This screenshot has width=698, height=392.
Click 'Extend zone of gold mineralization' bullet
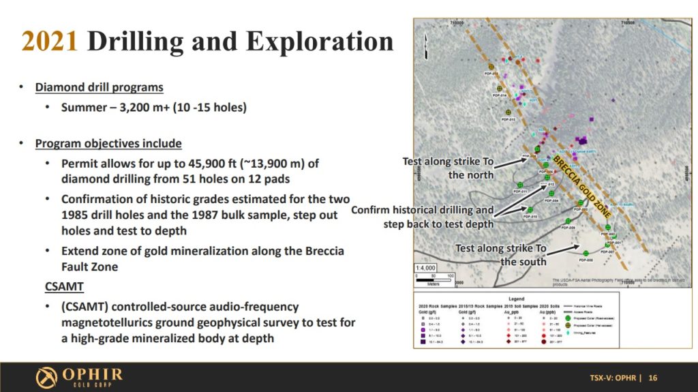[202, 258]
